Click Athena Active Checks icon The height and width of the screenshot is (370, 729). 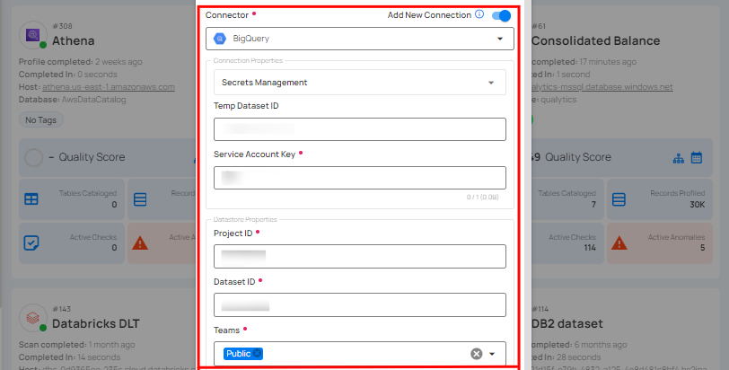(x=31, y=242)
